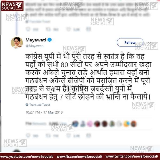Open the message icon under Mayawati's tweet
This screenshot has height=160, width=160.
tap(88, 135)
